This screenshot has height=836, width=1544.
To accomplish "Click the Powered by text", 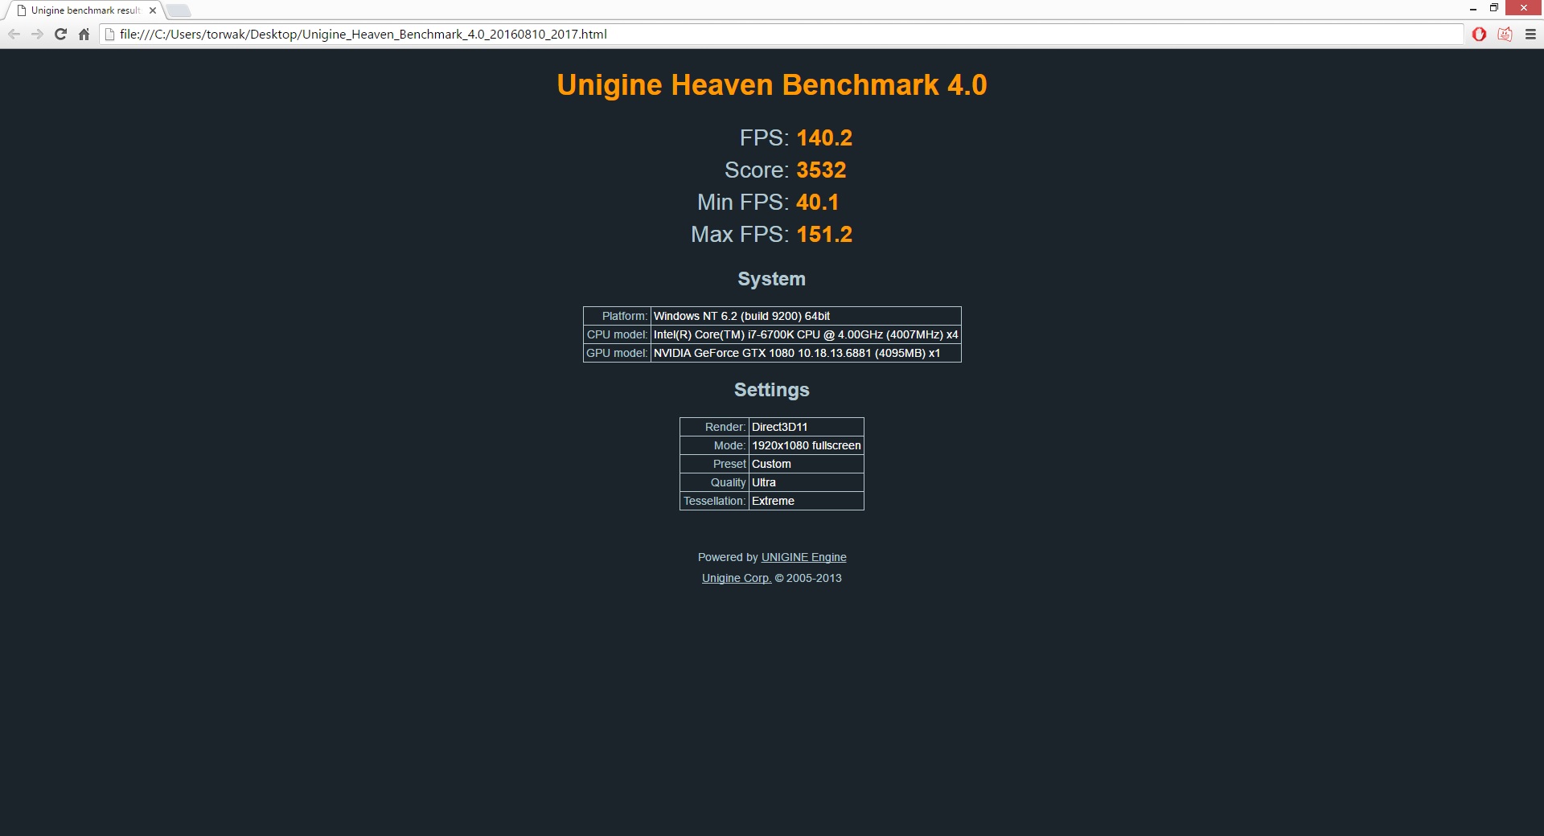I will (728, 557).
